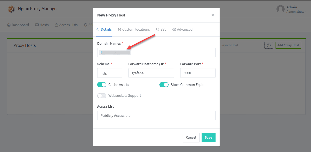Viewport: 311px width, 152px height.
Task: Open the Advanced settings tab
Action: pos(182,29)
